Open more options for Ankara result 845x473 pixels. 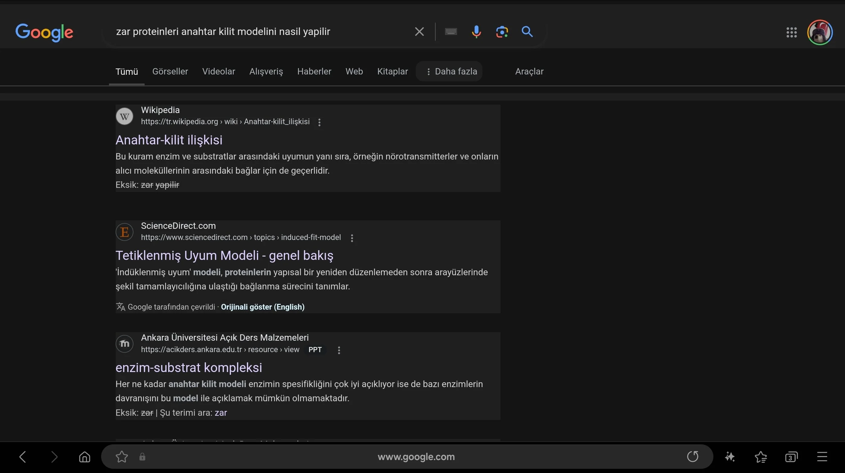pyautogui.click(x=339, y=350)
